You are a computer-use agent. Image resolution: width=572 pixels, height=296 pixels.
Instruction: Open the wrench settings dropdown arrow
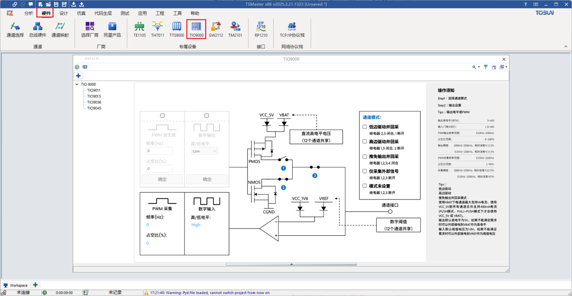click(x=479, y=67)
